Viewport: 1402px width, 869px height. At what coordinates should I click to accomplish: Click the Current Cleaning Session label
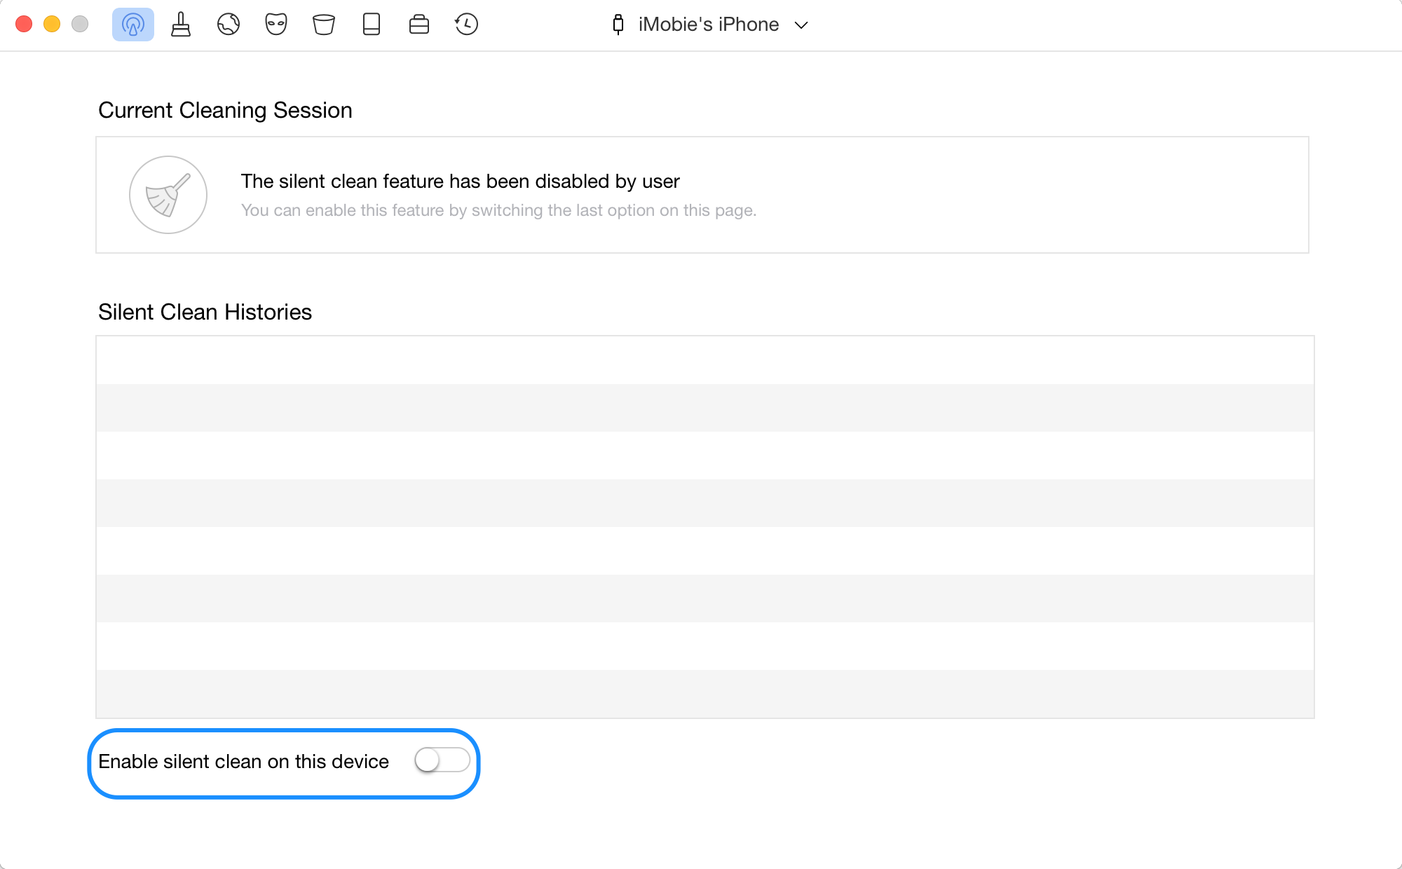[x=225, y=110]
